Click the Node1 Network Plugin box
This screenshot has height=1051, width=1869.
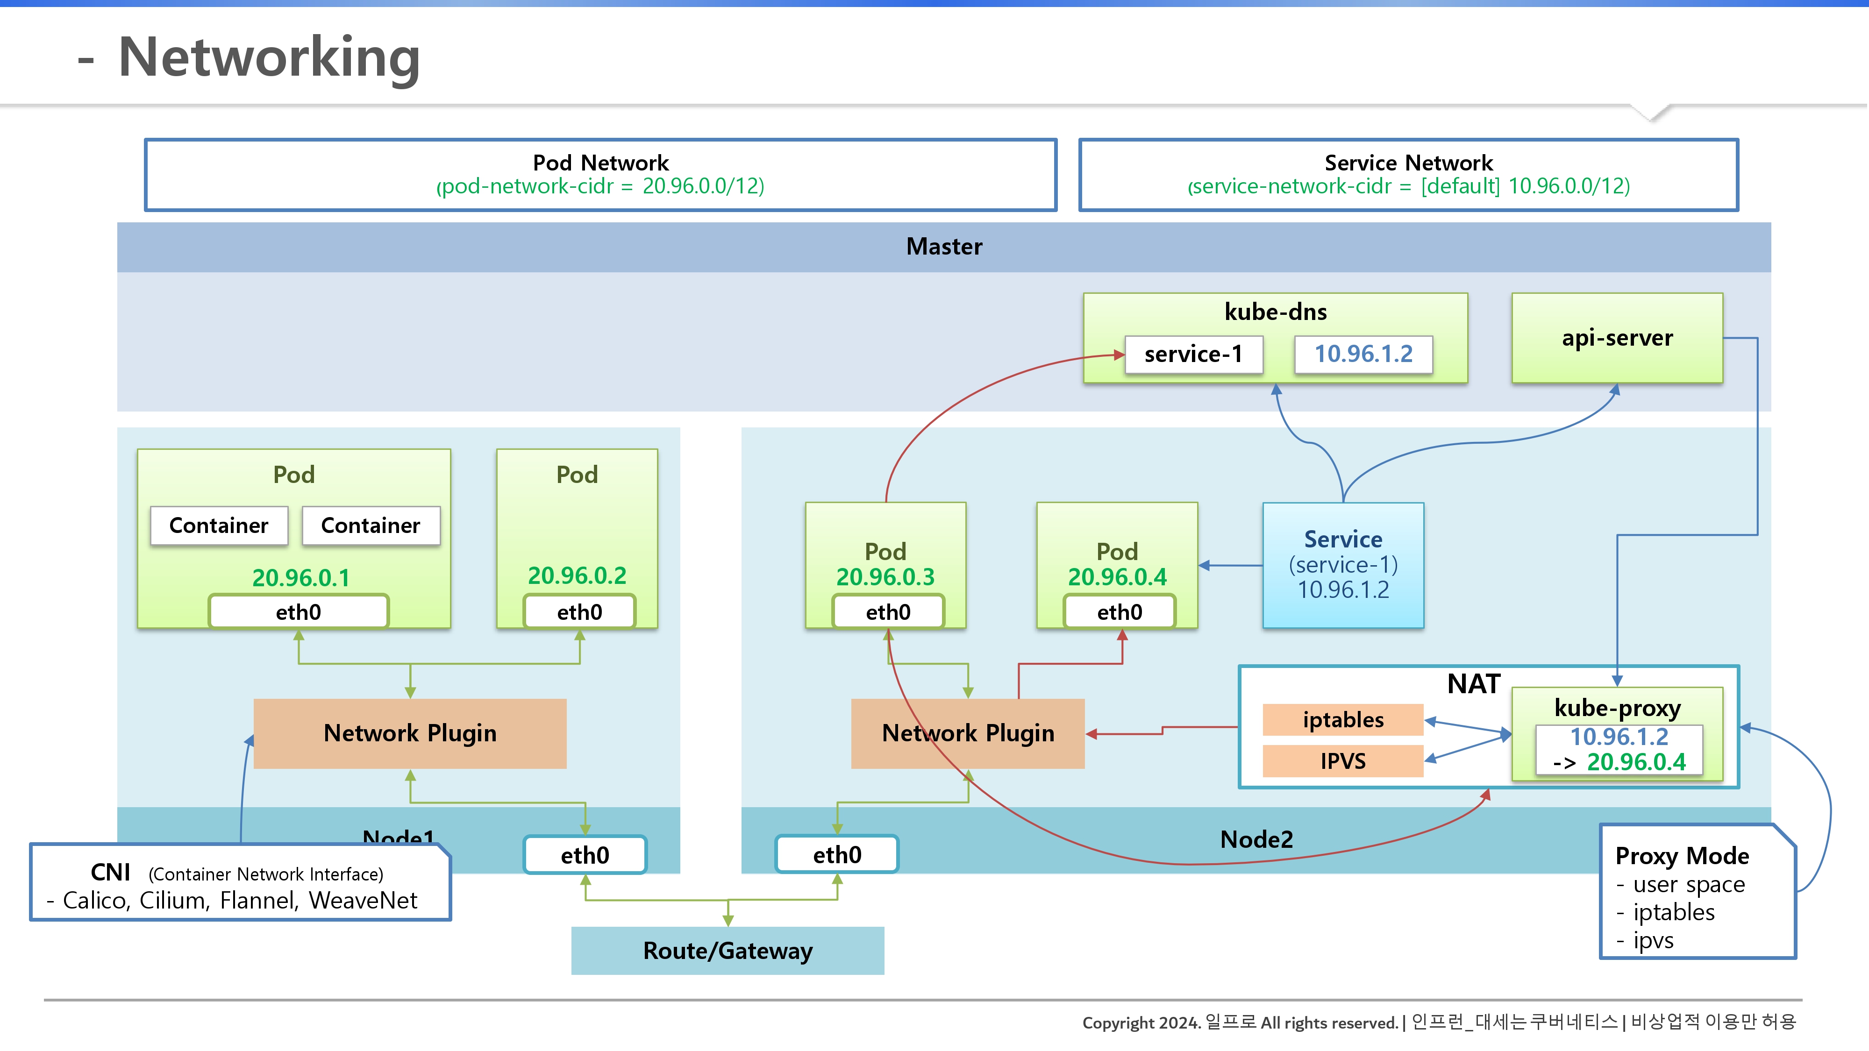[x=410, y=733]
